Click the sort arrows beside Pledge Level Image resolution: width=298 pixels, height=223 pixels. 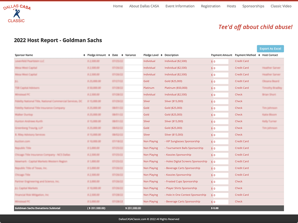click(162, 55)
